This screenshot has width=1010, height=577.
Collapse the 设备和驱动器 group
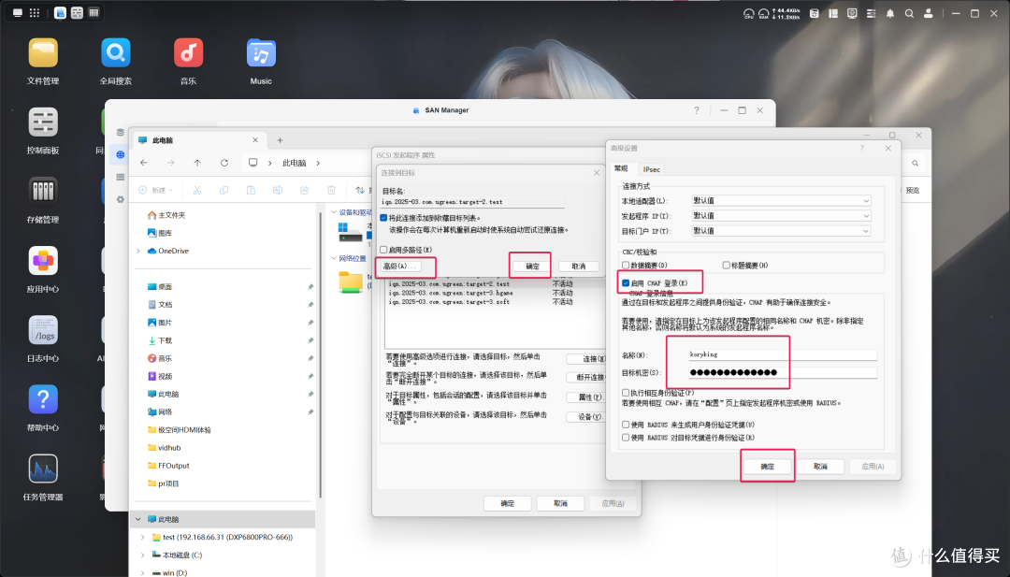coord(334,212)
